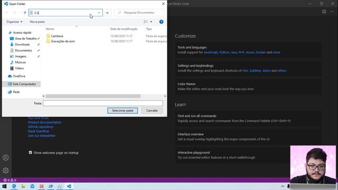This screenshot has width=338, height=190.
Task: Sort by the Tipo column header
Action: 149,29
